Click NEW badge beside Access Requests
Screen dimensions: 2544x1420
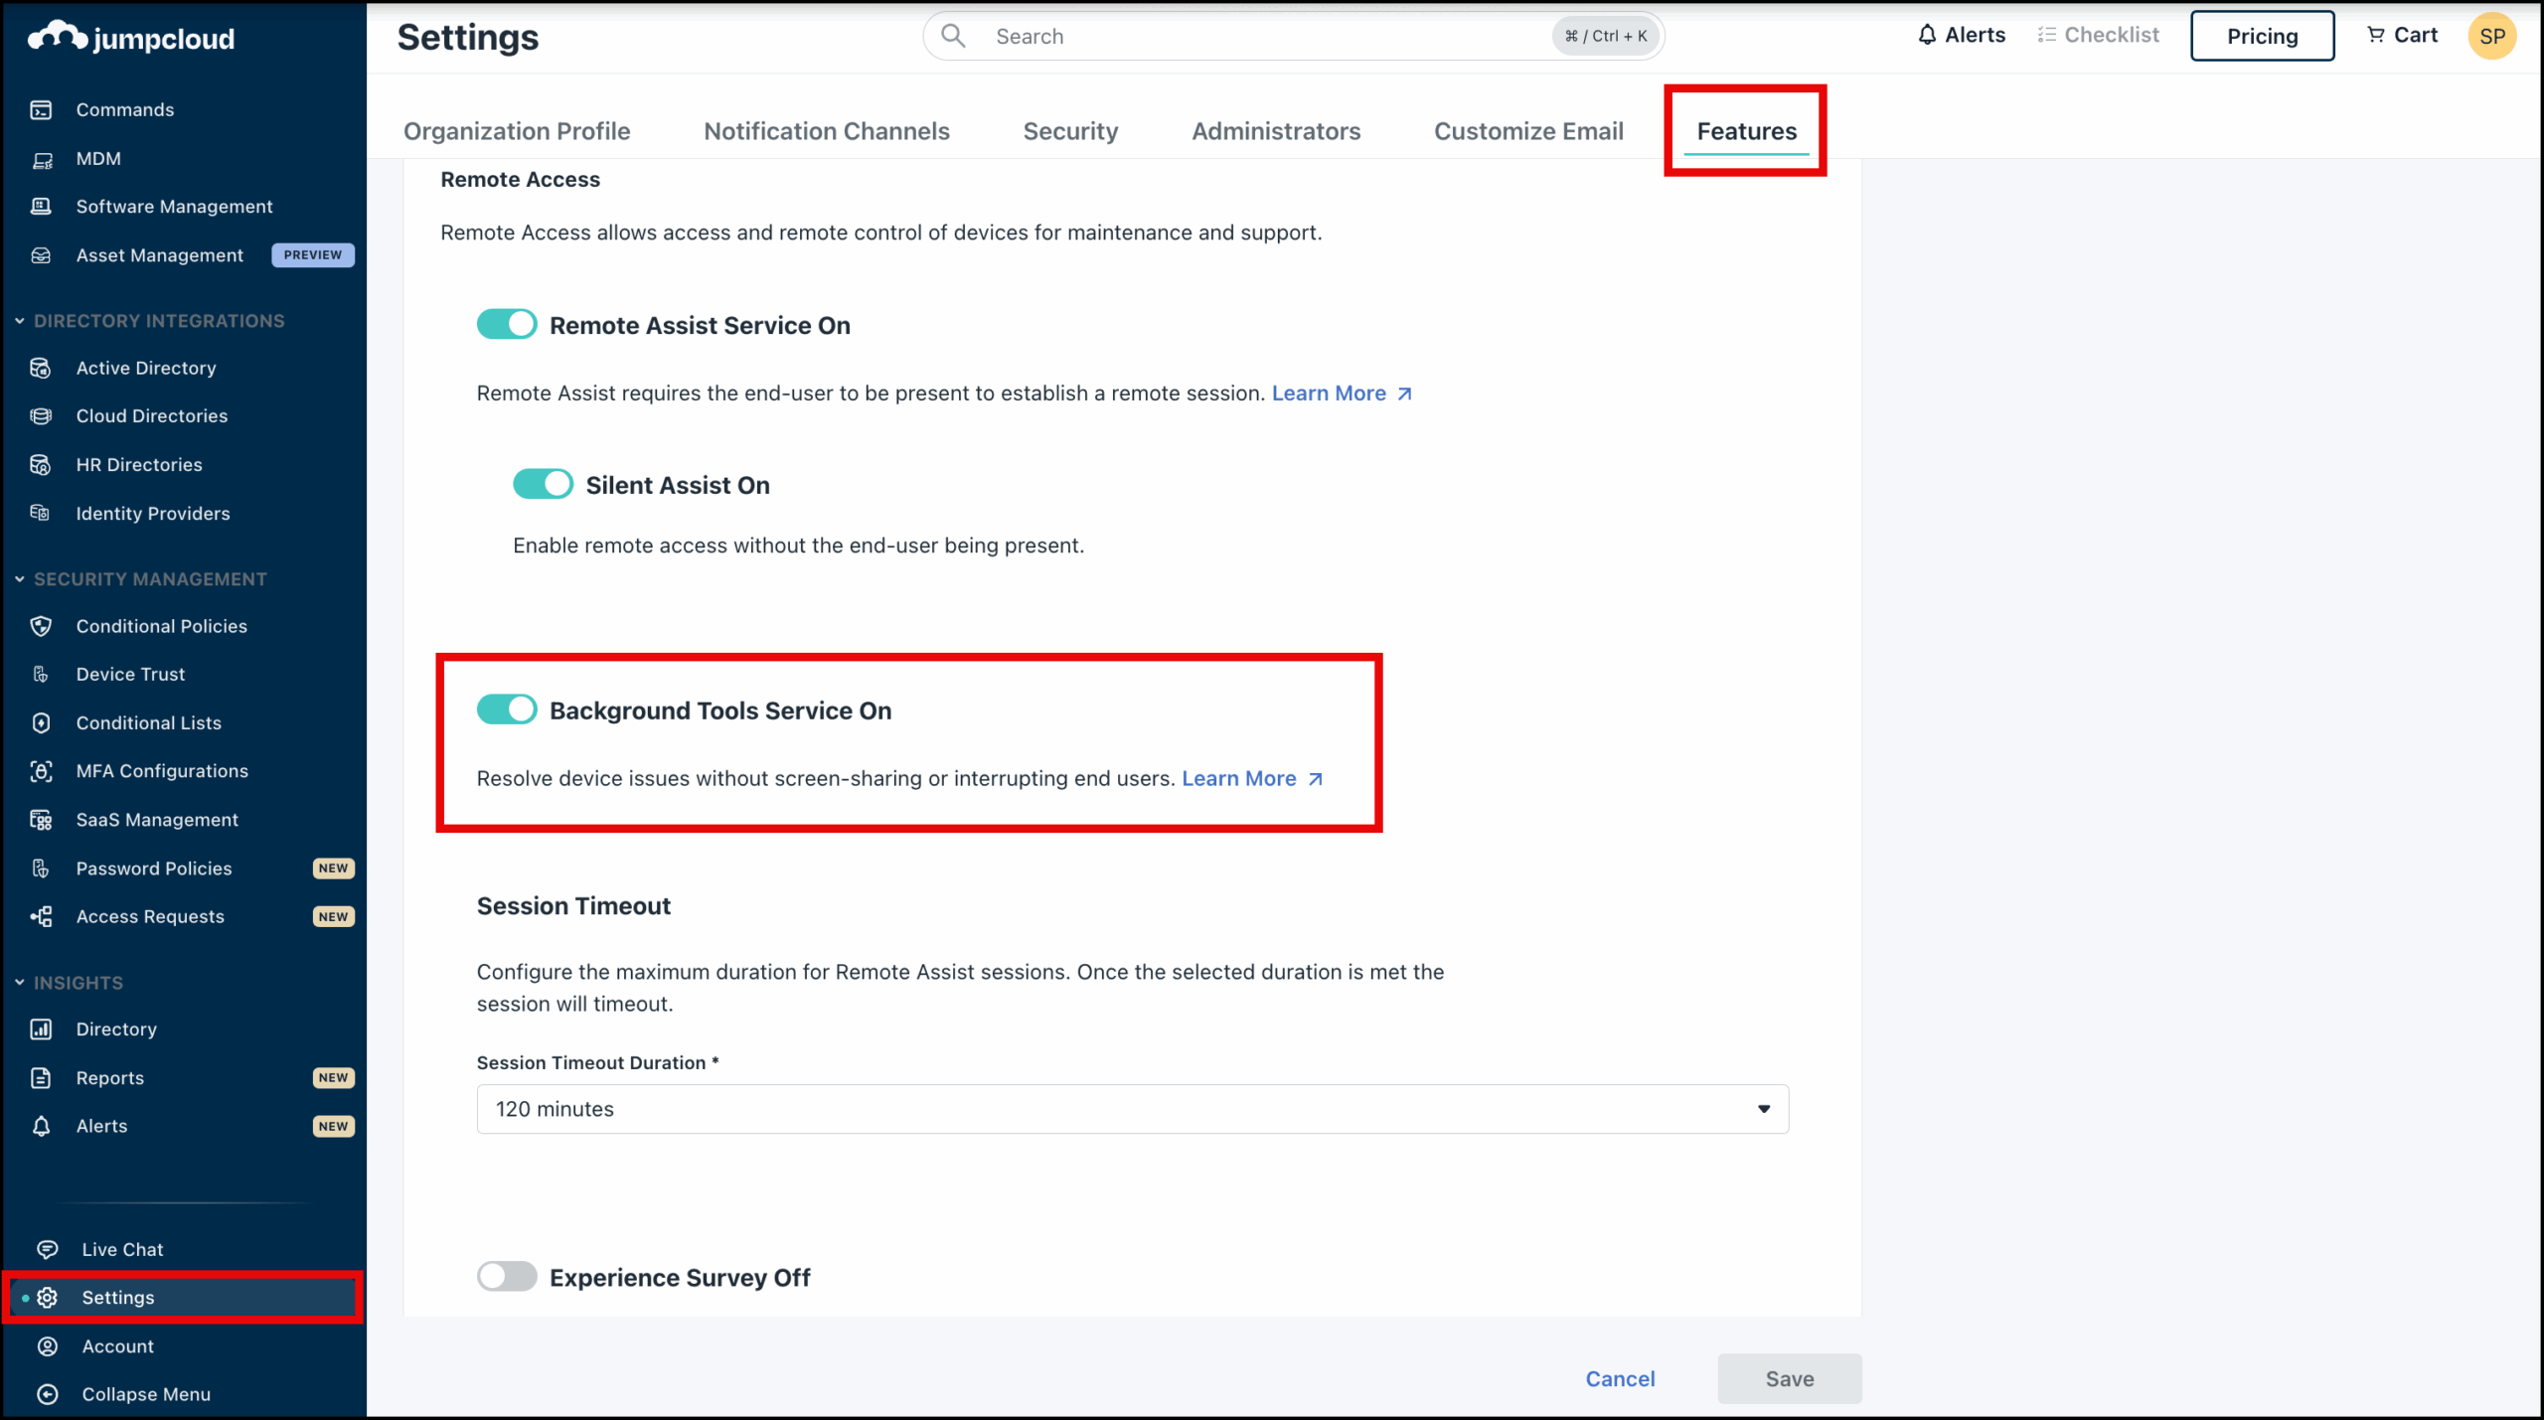point(333,916)
